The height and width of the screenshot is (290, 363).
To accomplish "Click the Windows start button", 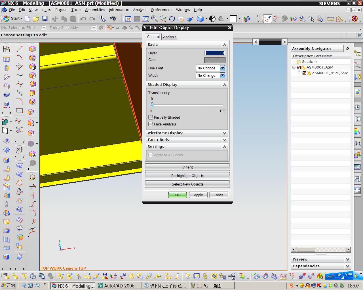I will [8, 285].
